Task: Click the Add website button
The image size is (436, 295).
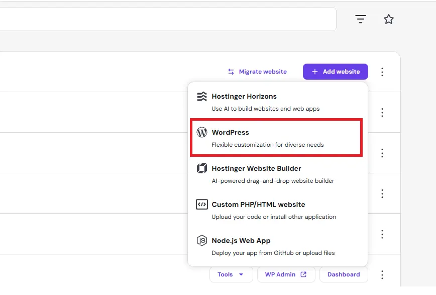Action: [335, 71]
